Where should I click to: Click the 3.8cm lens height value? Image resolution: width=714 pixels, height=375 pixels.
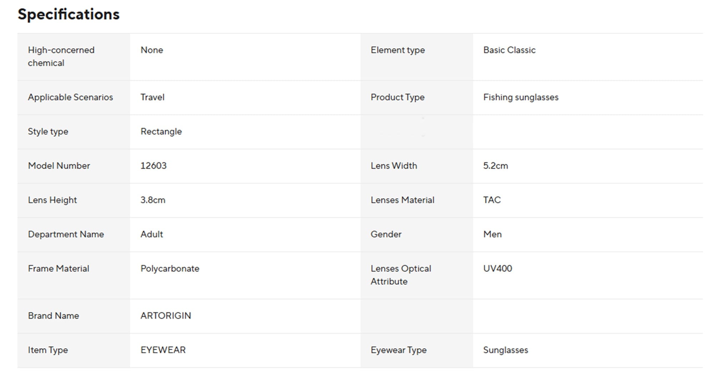coord(153,200)
